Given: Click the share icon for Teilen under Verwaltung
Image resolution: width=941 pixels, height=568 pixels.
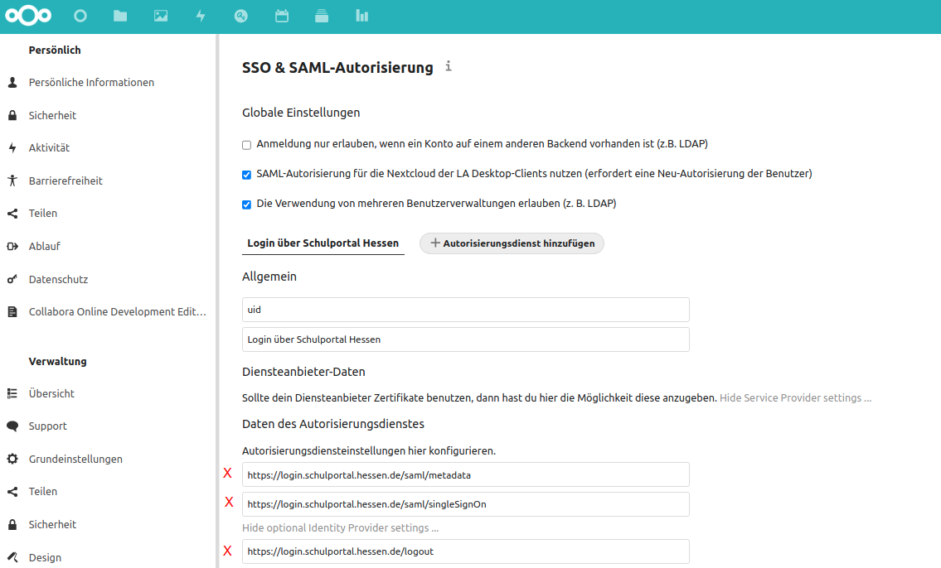Looking at the screenshot, I should [x=12, y=492].
